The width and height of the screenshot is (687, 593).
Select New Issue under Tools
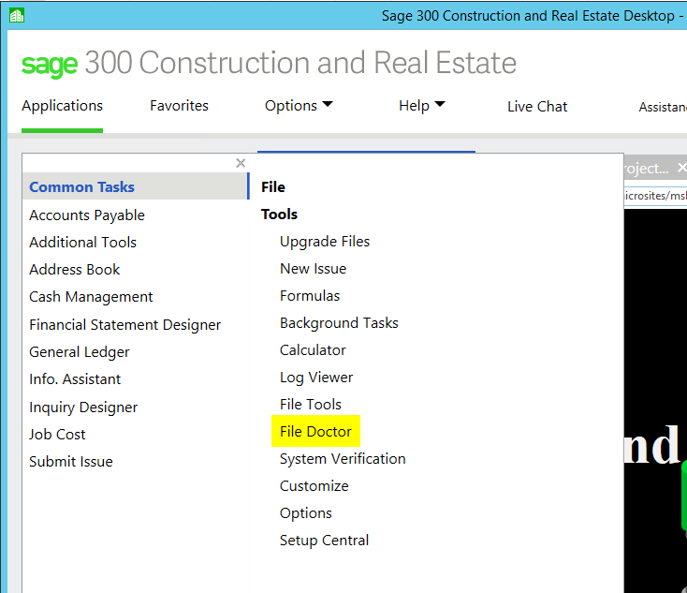point(314,269)
